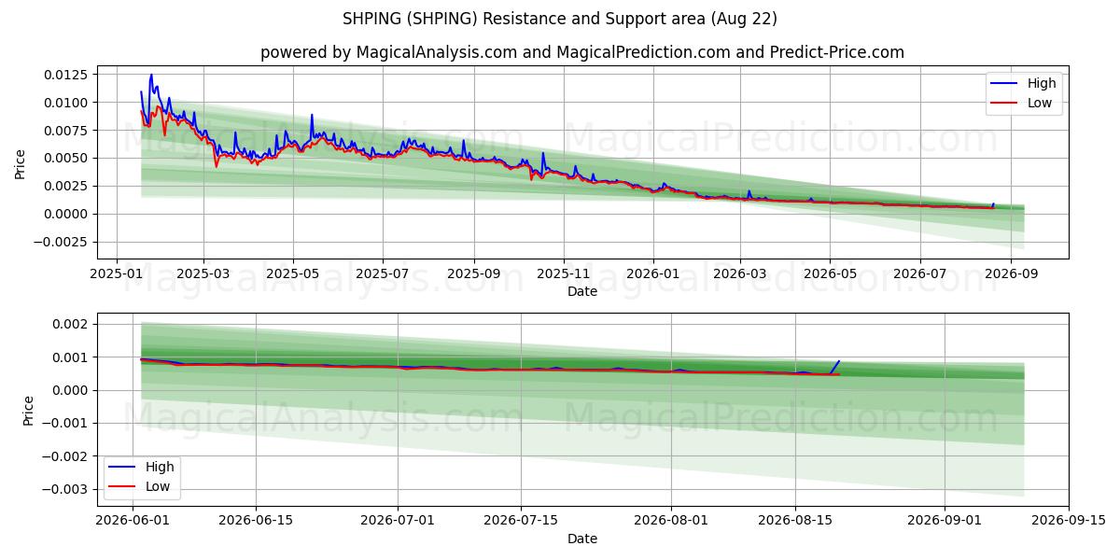Click the top chart y-axis value '0.0075'
The width and height of the screenshot is (1120, 560).
click(x=67, y=131)
